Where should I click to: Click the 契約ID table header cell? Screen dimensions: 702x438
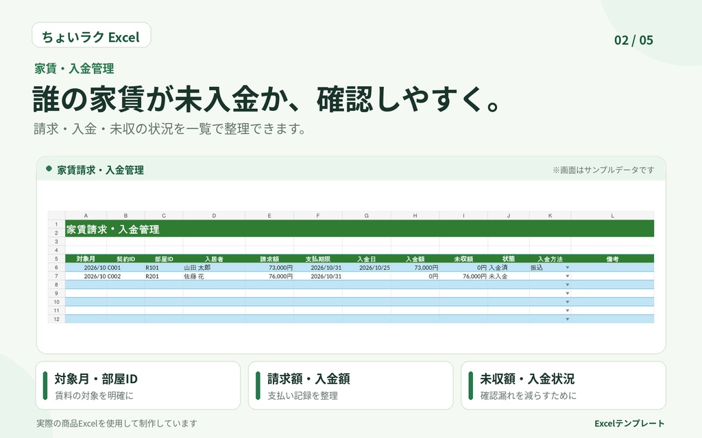click(x=126, y=259)
